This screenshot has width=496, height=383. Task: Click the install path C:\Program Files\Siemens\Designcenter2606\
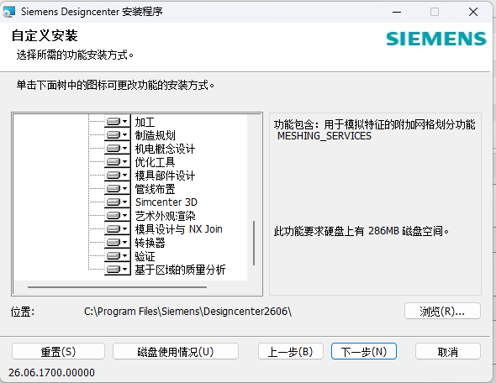click(x=187, y=312)
